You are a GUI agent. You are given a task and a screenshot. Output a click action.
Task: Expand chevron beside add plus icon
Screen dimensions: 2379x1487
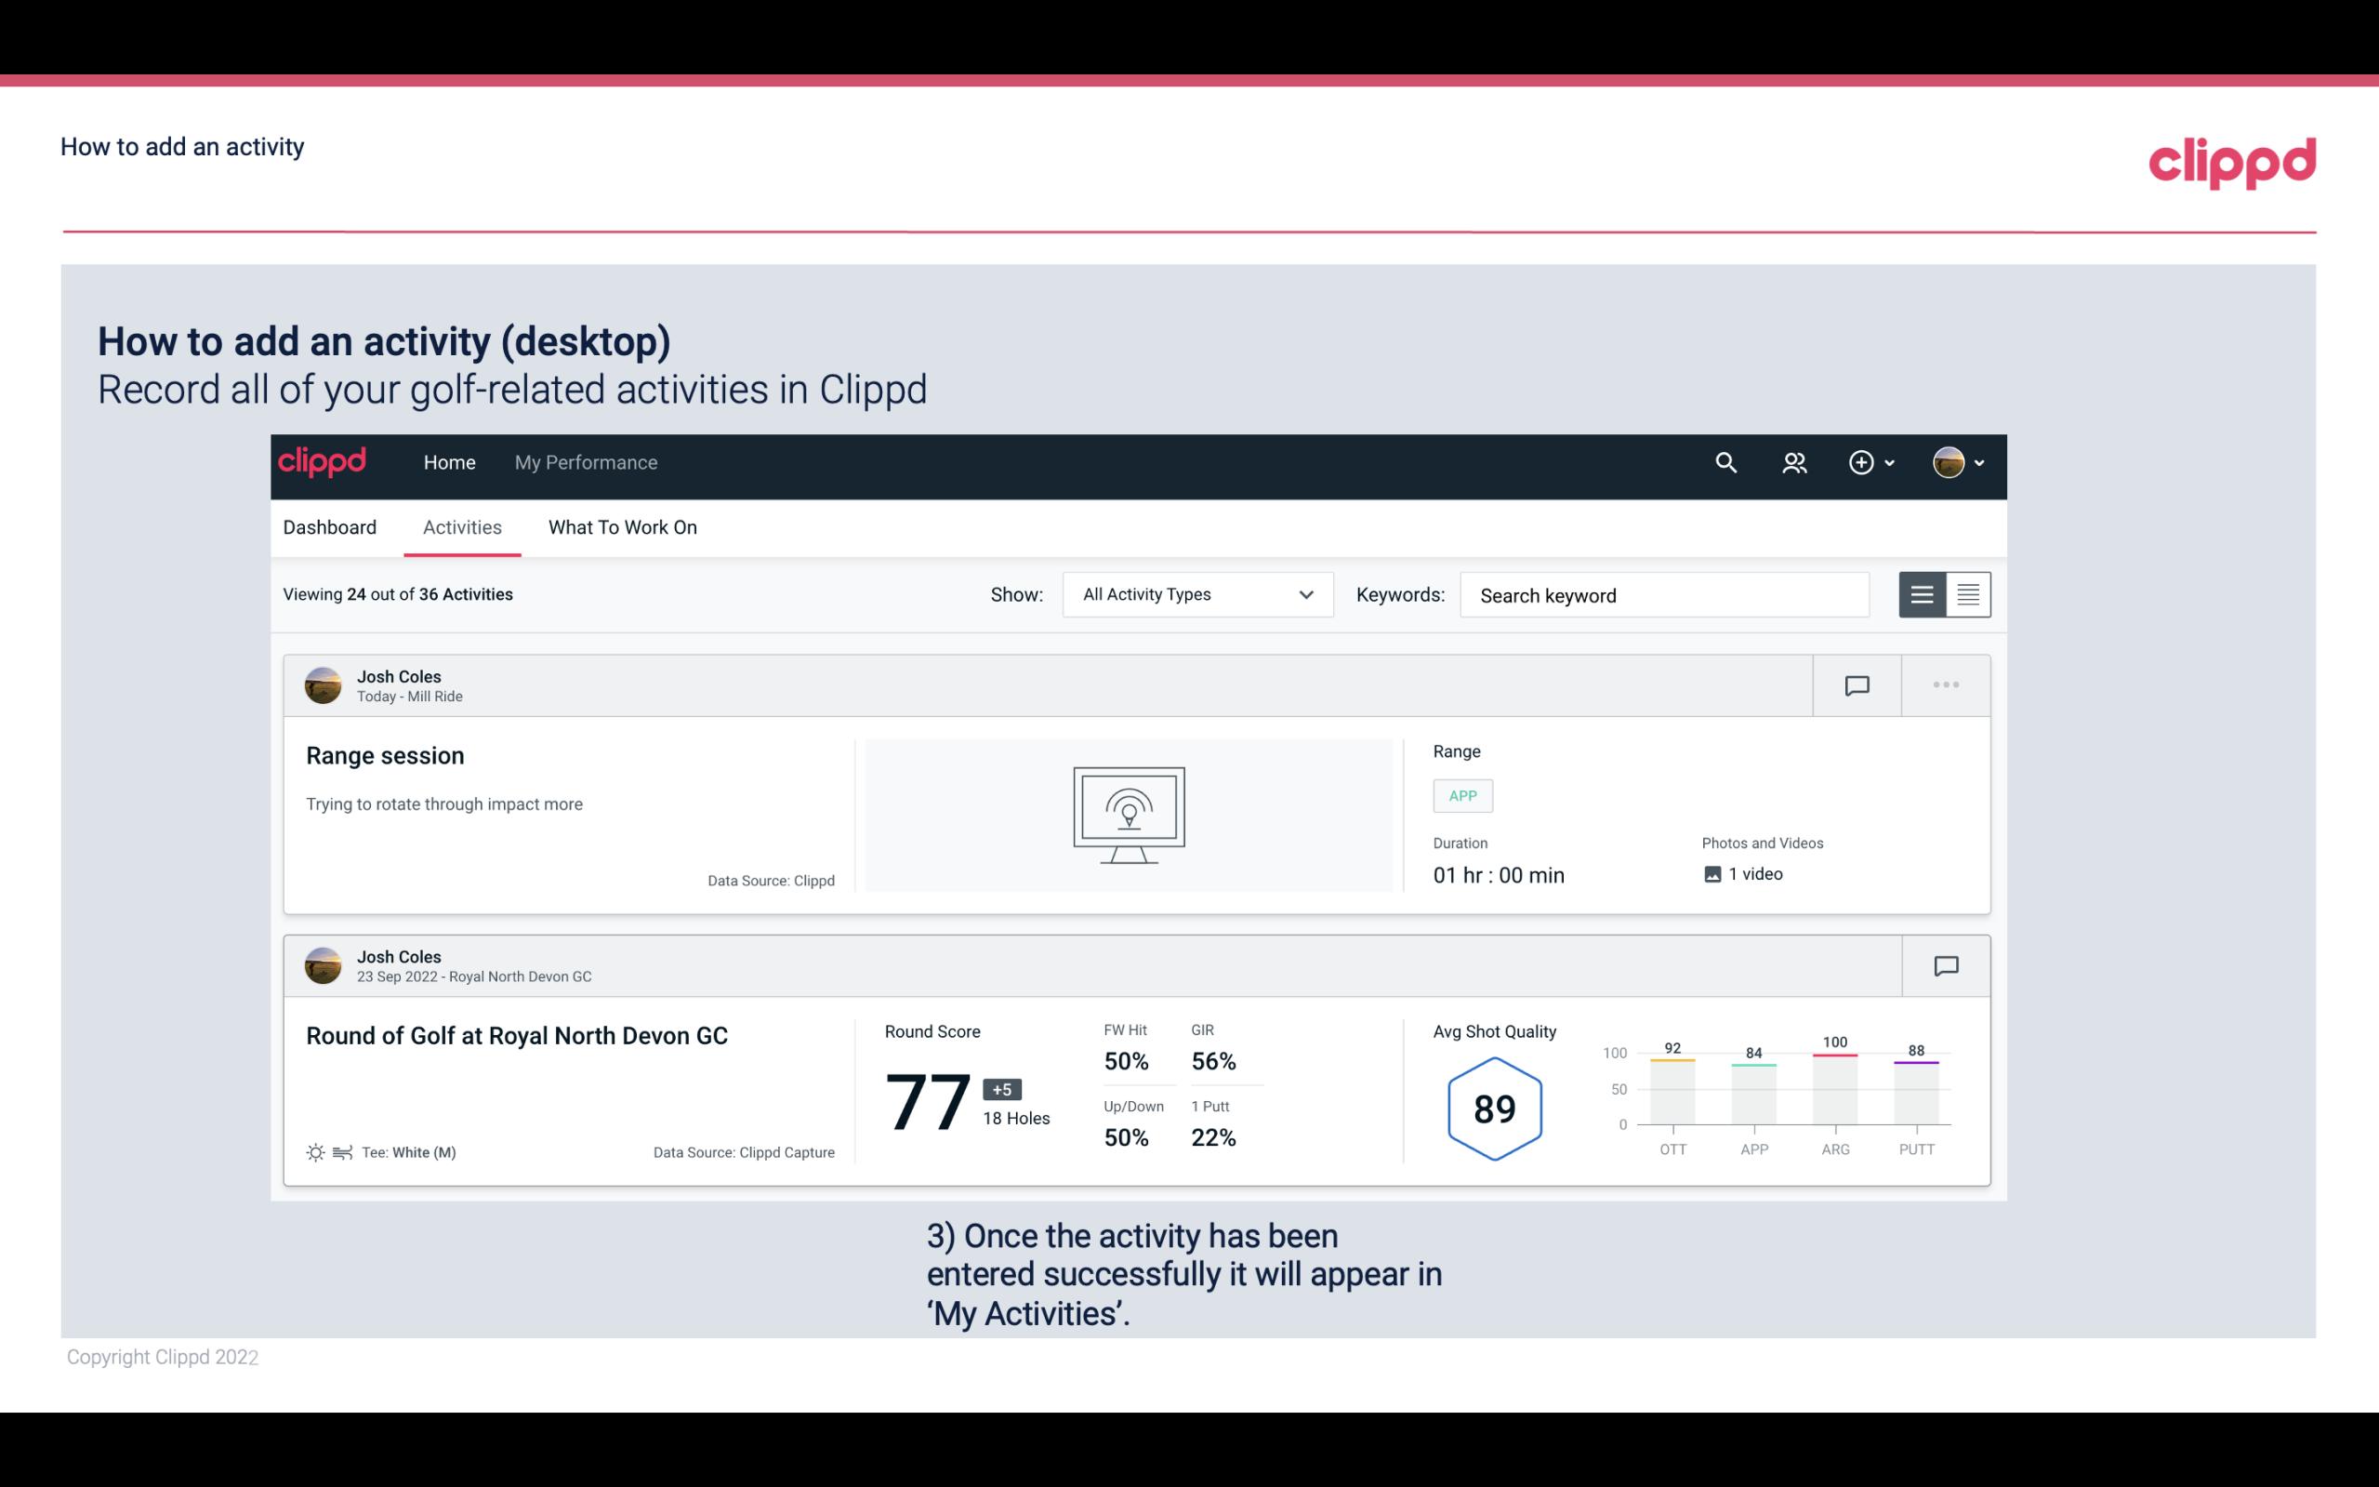[1889, 462]
